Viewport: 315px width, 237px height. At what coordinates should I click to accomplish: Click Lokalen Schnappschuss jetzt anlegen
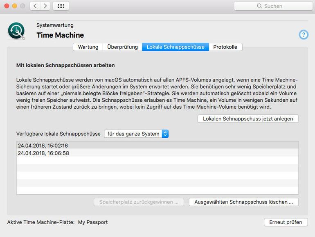248,118
